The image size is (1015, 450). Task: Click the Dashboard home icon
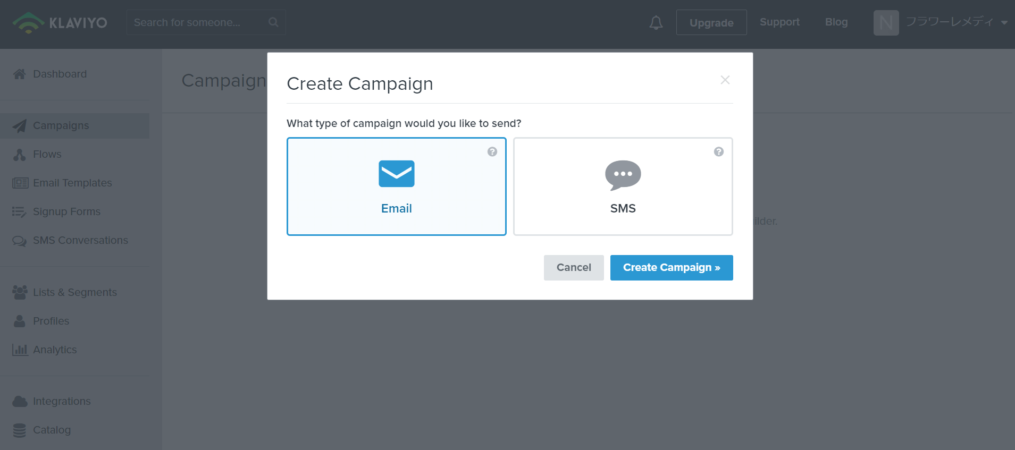20,74
